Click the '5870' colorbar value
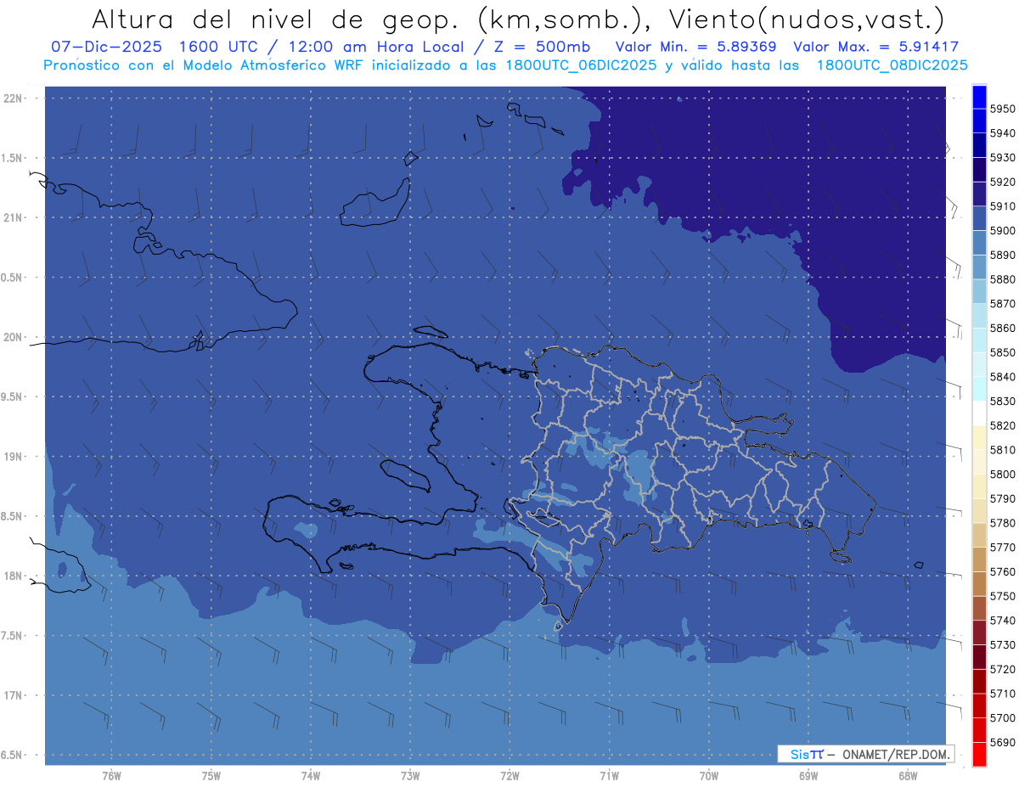Screen dimensions: 1019x787 click(x=1001, y=304)
